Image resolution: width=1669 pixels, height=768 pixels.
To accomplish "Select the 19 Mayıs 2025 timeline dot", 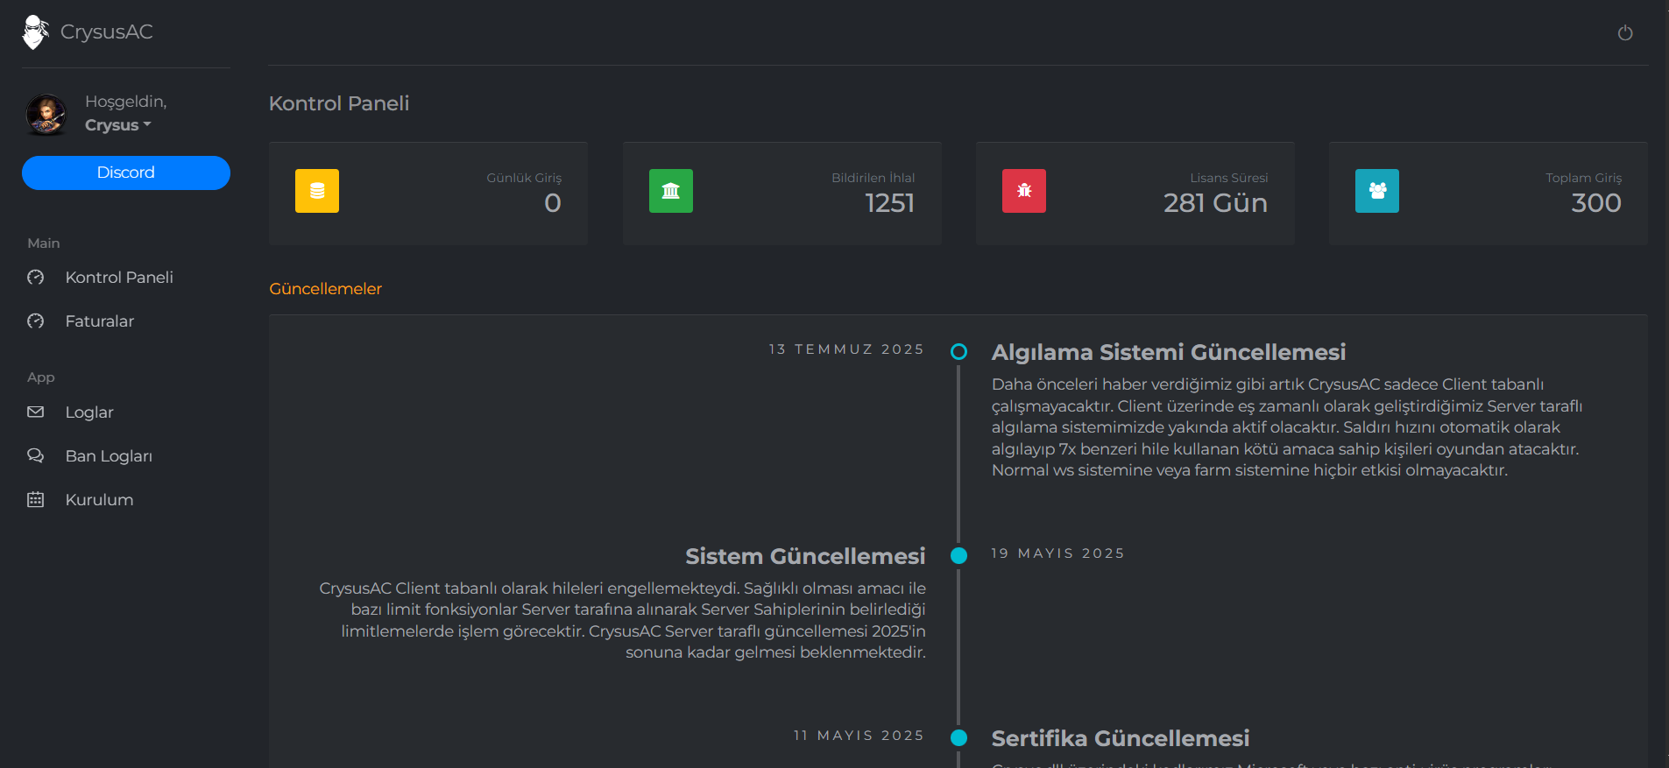I will tap(958, 556).
